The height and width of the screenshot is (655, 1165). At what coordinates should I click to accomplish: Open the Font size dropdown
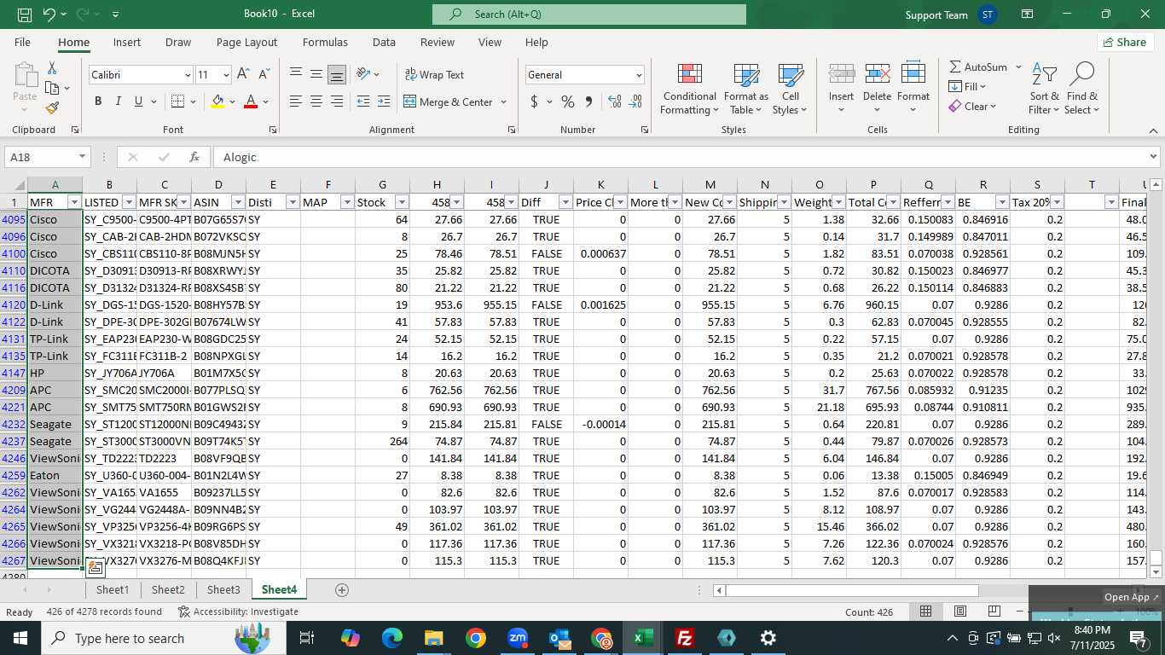tap(226, 75)
